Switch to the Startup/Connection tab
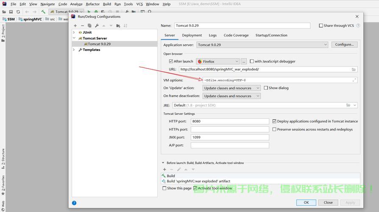 tap(271, 35)
